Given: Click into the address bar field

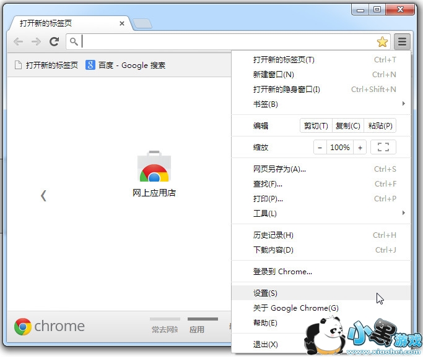Looking at the screenshot, I should click(227, 42).
